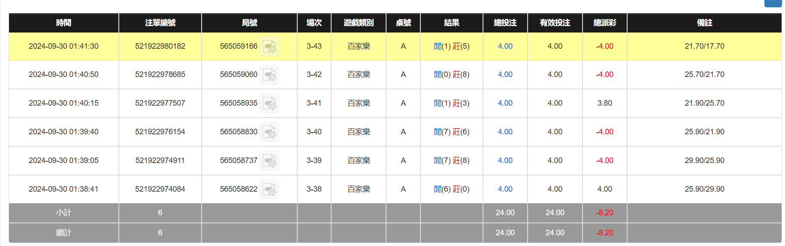This screenshot has width=785, height=246.
Task: Click the blue button at top-right corner
Action: (773, 3)
